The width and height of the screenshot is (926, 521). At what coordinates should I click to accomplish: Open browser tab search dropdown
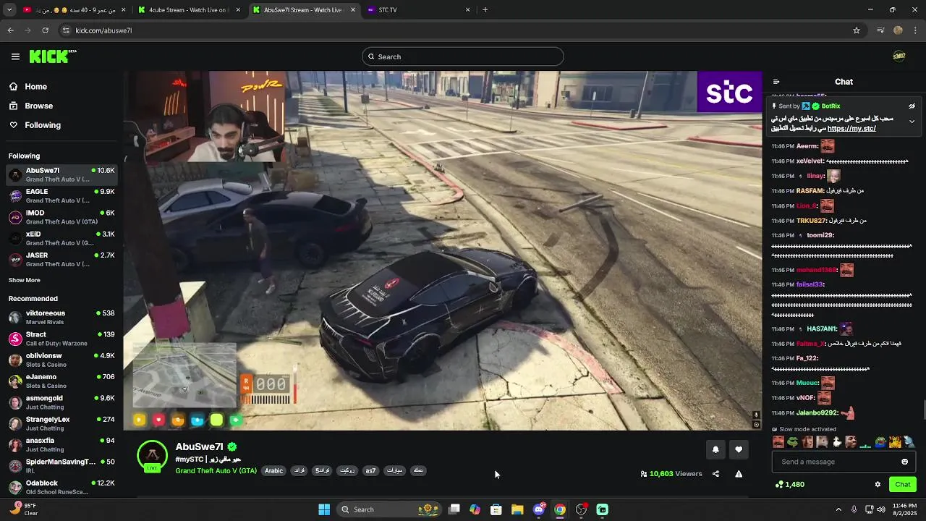(x=9, y=10)
